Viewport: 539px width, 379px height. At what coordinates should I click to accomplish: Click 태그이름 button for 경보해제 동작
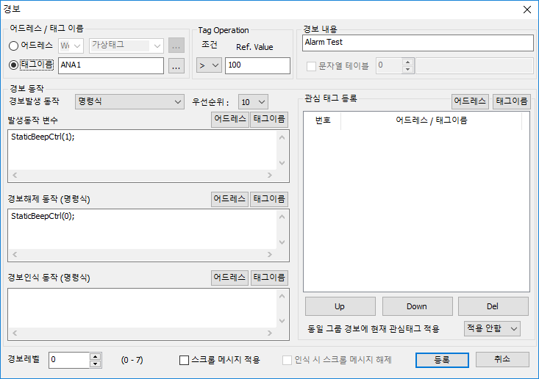tap(269, 199)
